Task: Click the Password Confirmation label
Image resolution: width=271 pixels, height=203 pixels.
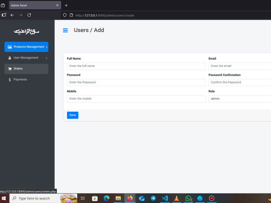Action: [224, 75]
